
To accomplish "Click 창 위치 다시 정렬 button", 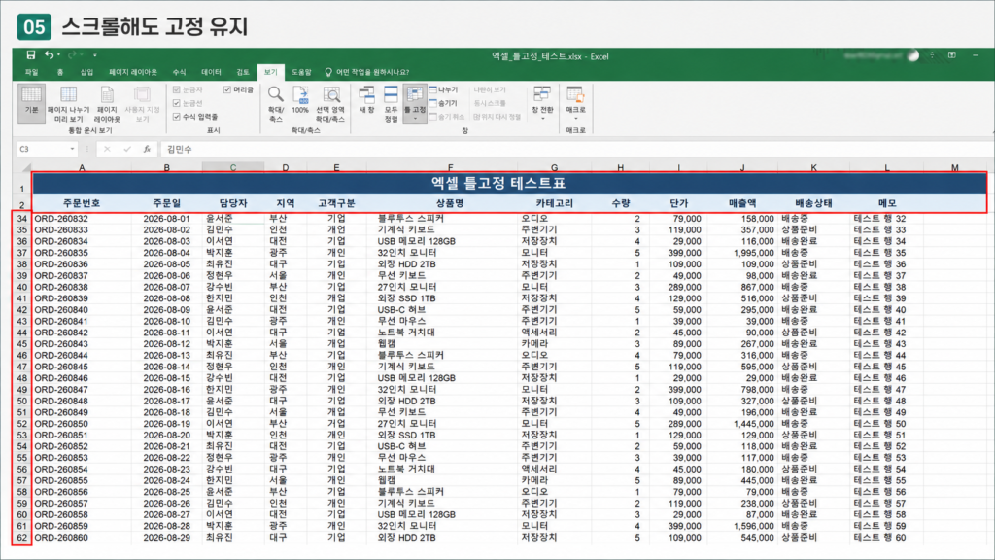I will pyautogui.click(x=497, y=117).
